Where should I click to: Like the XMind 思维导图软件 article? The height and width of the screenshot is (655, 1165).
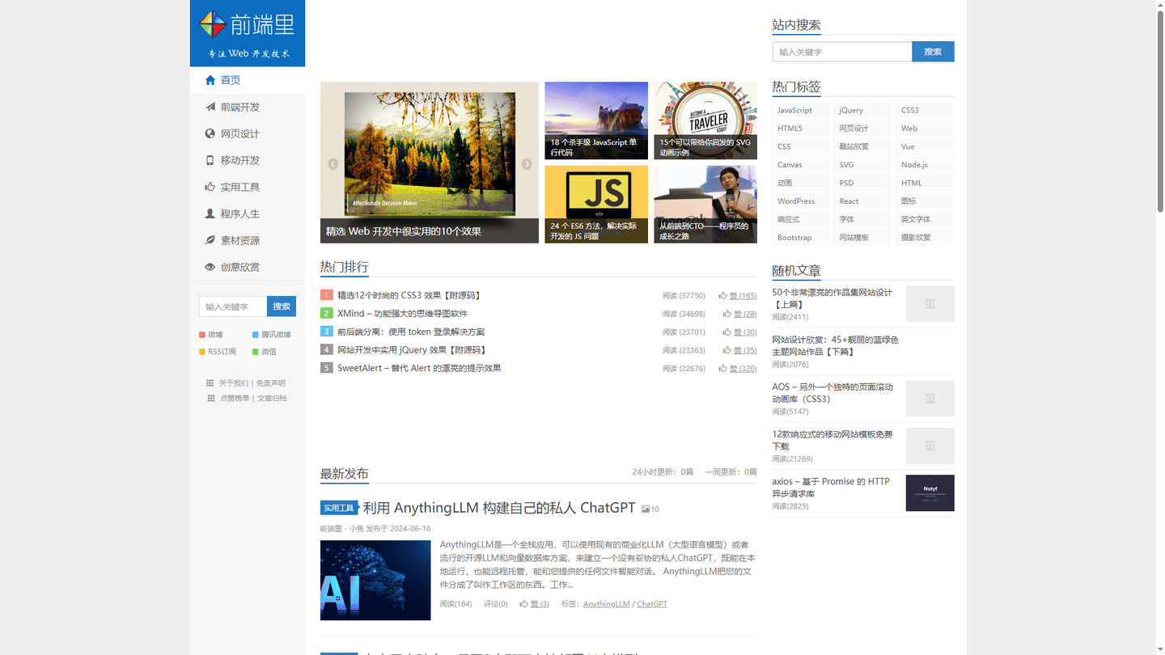tap(739, 314)
